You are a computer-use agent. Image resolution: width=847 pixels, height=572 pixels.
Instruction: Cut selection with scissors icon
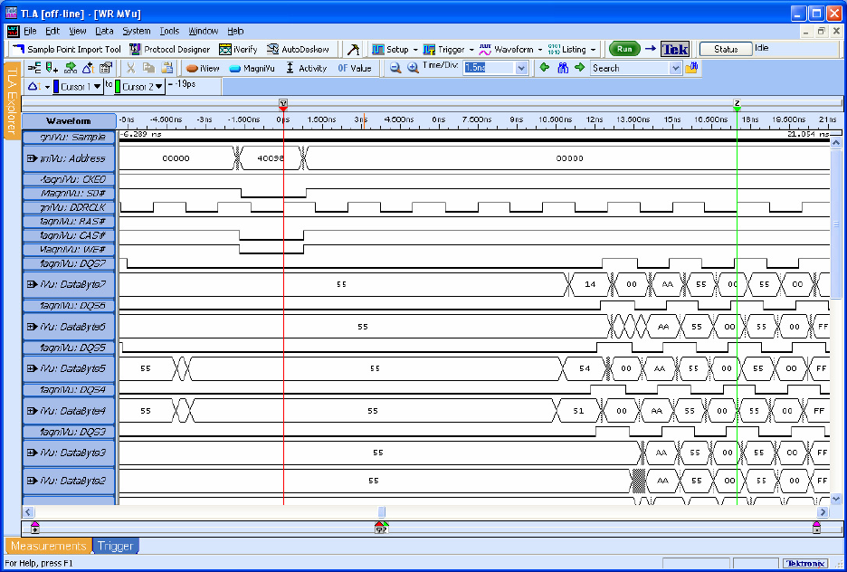(x=130, y=68)
